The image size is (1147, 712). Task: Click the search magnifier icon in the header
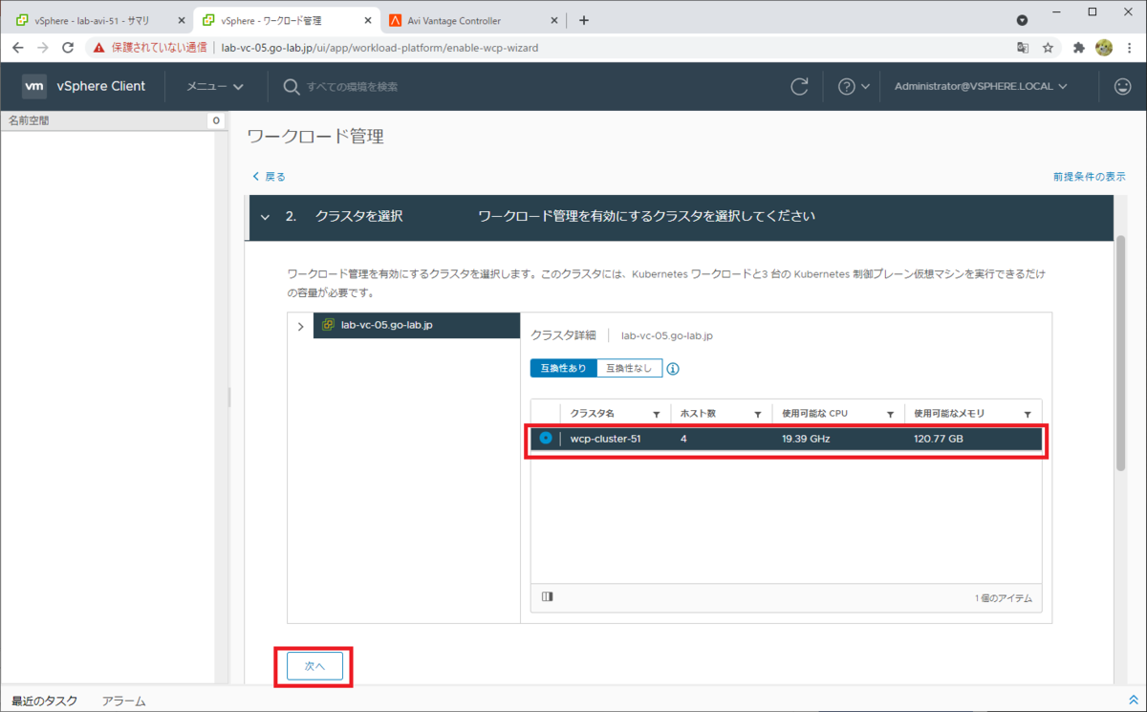point(290,86)
